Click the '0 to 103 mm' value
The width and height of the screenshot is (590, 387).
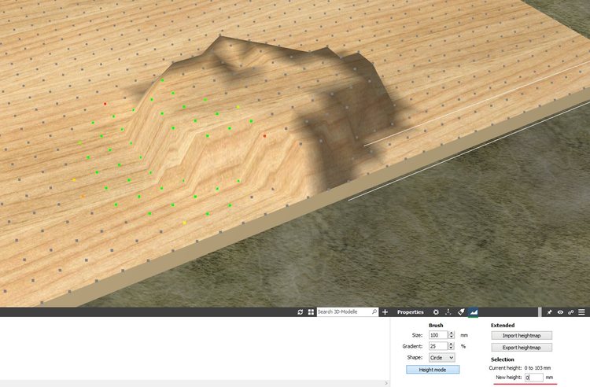pos(537,368)
